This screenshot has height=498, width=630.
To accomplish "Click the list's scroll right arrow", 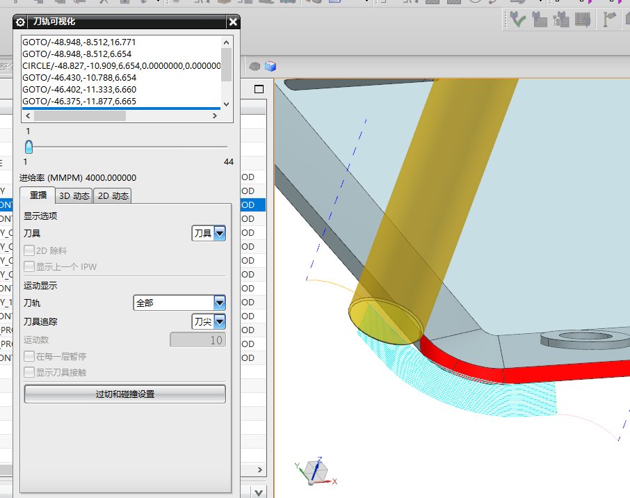I will pyautogui.click(x=215, y=115).
